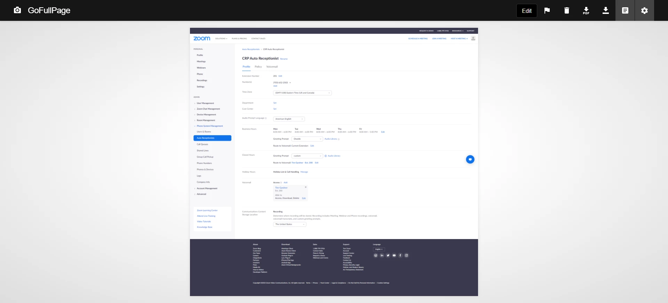Click the Zoom logo

pyautogui.click(x=202, y=39)
